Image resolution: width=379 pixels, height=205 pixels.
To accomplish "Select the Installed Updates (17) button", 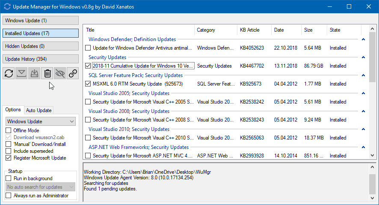I will (x=41, y=33).
